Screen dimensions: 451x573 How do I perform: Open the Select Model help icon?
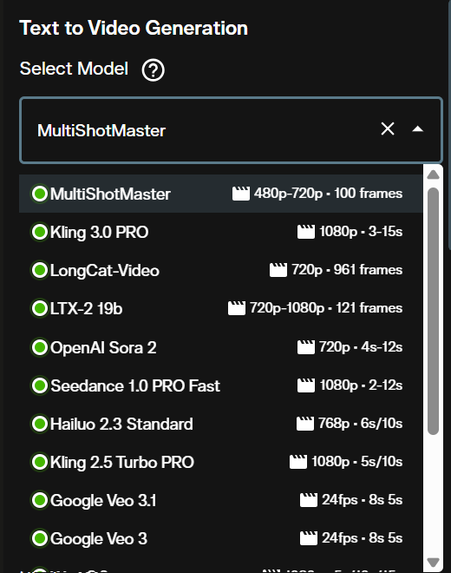153,69
